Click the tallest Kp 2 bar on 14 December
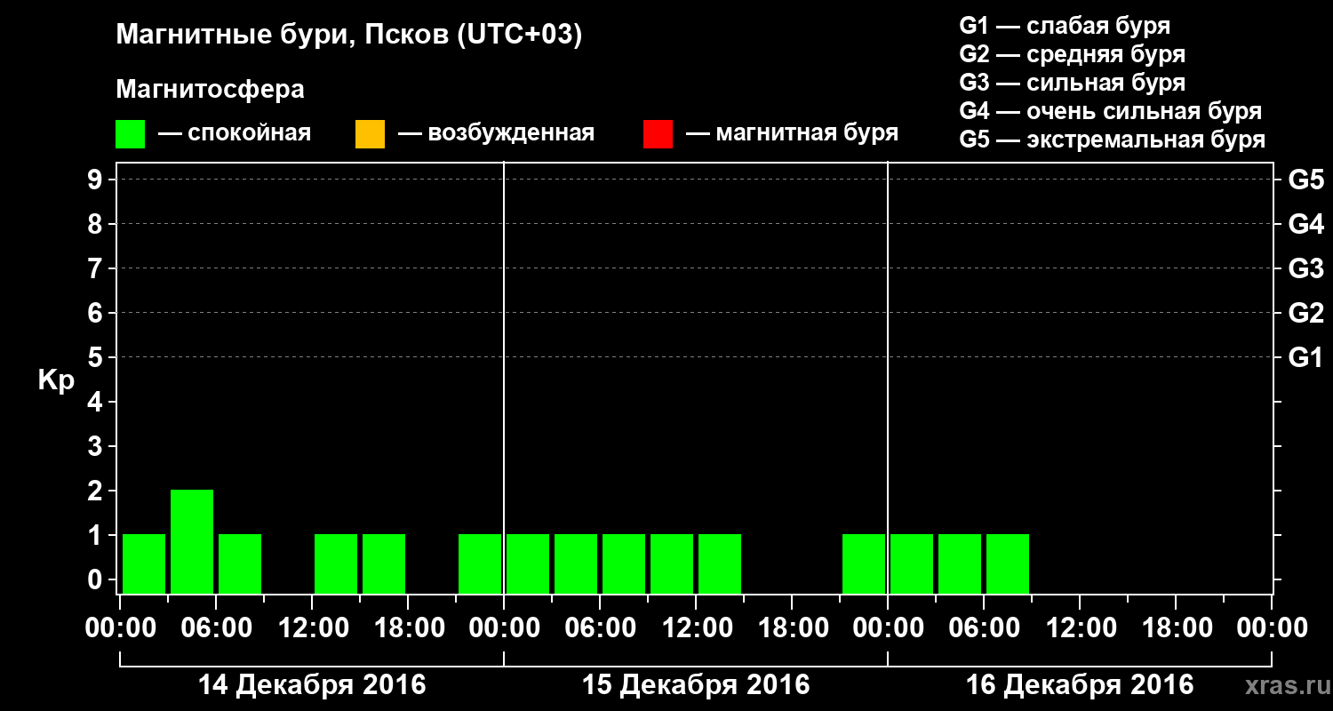Screen dimensions: 1333x711 coord(192,541)
